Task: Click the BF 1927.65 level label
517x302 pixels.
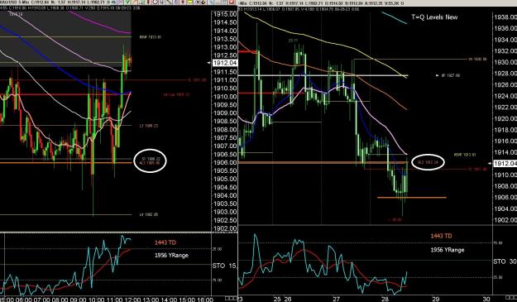Action: tap(451, 75)
